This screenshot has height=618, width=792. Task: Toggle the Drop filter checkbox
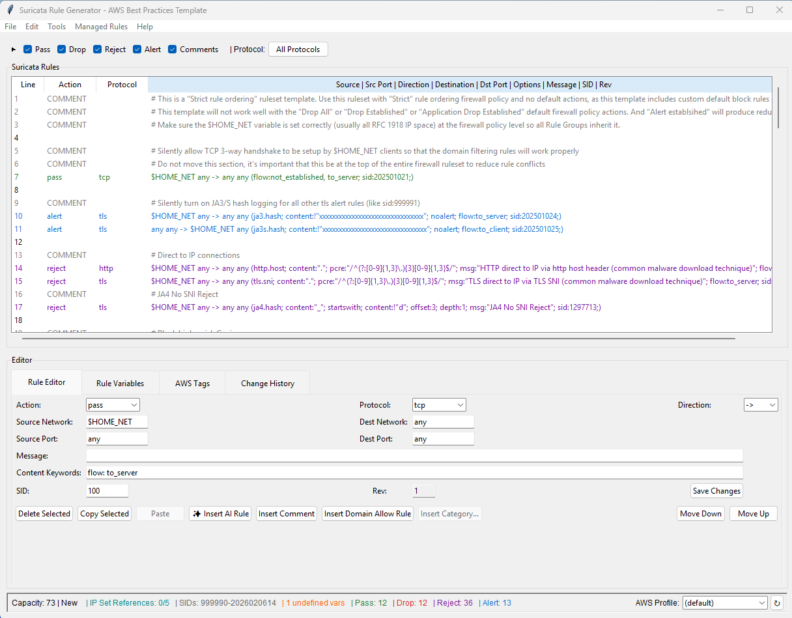pyautogui.click(x=62, y=49)
